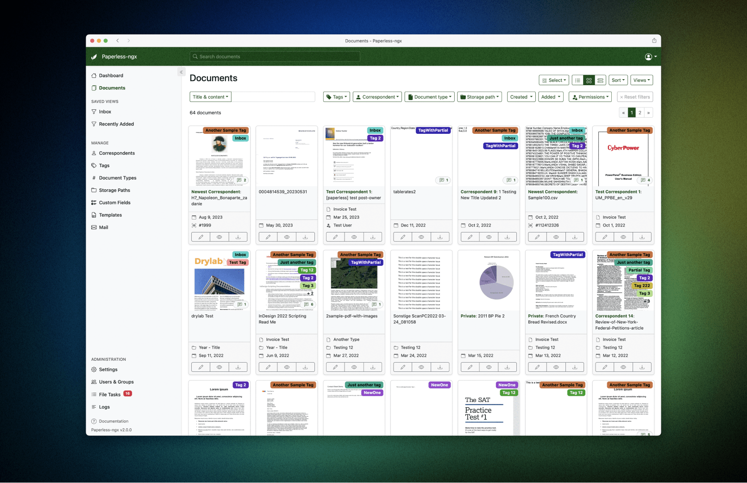Preview the 0004814539_20230531 document
This screenshot has width=747, height=483.
coord(287,237)
